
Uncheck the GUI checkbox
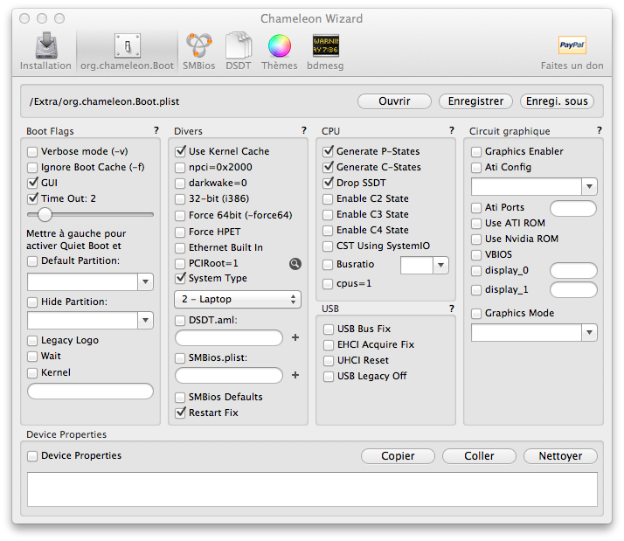click(32, 184)
